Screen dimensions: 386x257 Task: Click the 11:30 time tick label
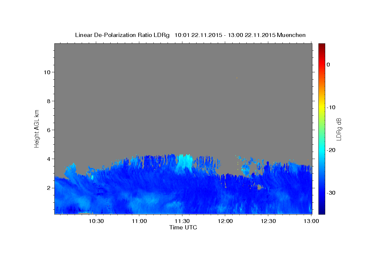point(182,221)
